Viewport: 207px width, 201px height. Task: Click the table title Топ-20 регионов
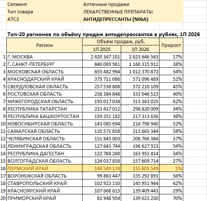coord(104,34)
